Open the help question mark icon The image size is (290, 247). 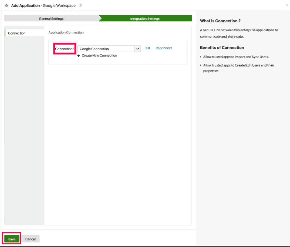click(80, 5)
